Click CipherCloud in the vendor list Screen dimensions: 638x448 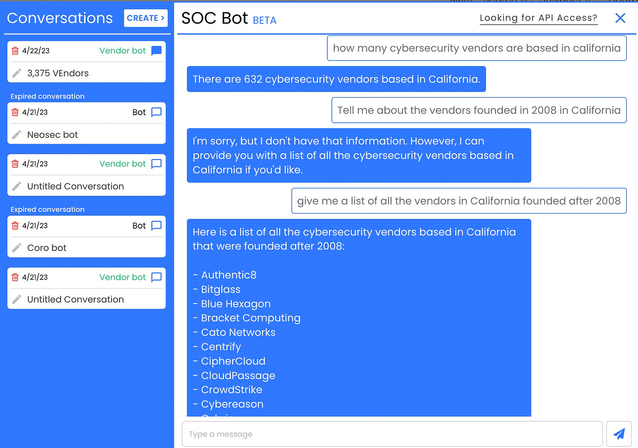233,361
